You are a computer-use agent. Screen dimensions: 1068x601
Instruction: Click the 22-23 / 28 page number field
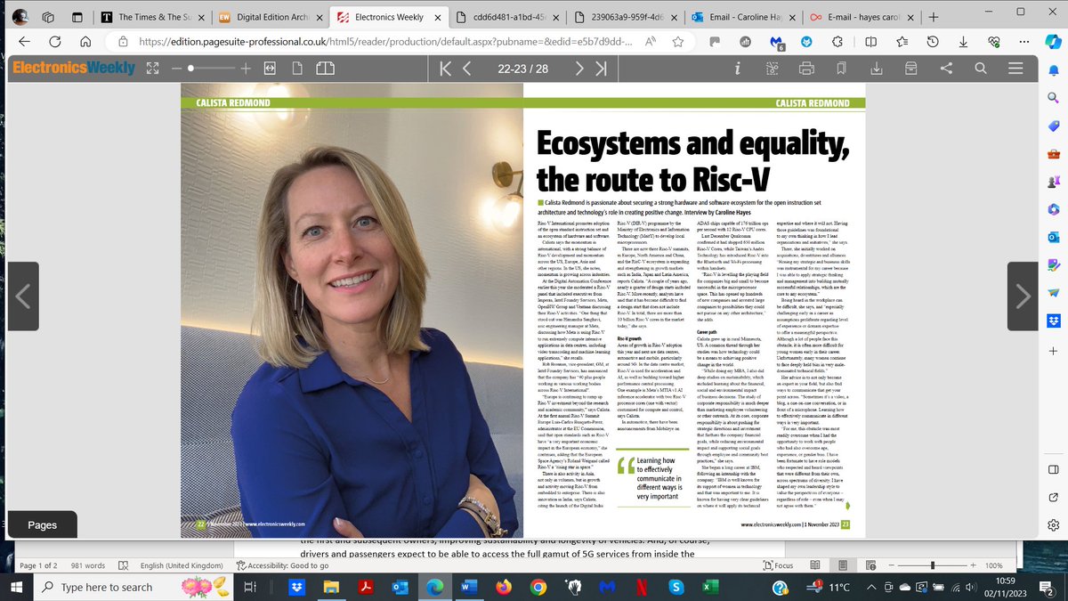coord(522,69)
